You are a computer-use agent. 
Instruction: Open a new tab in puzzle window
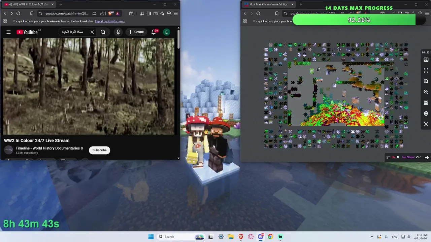pos(301,4)
